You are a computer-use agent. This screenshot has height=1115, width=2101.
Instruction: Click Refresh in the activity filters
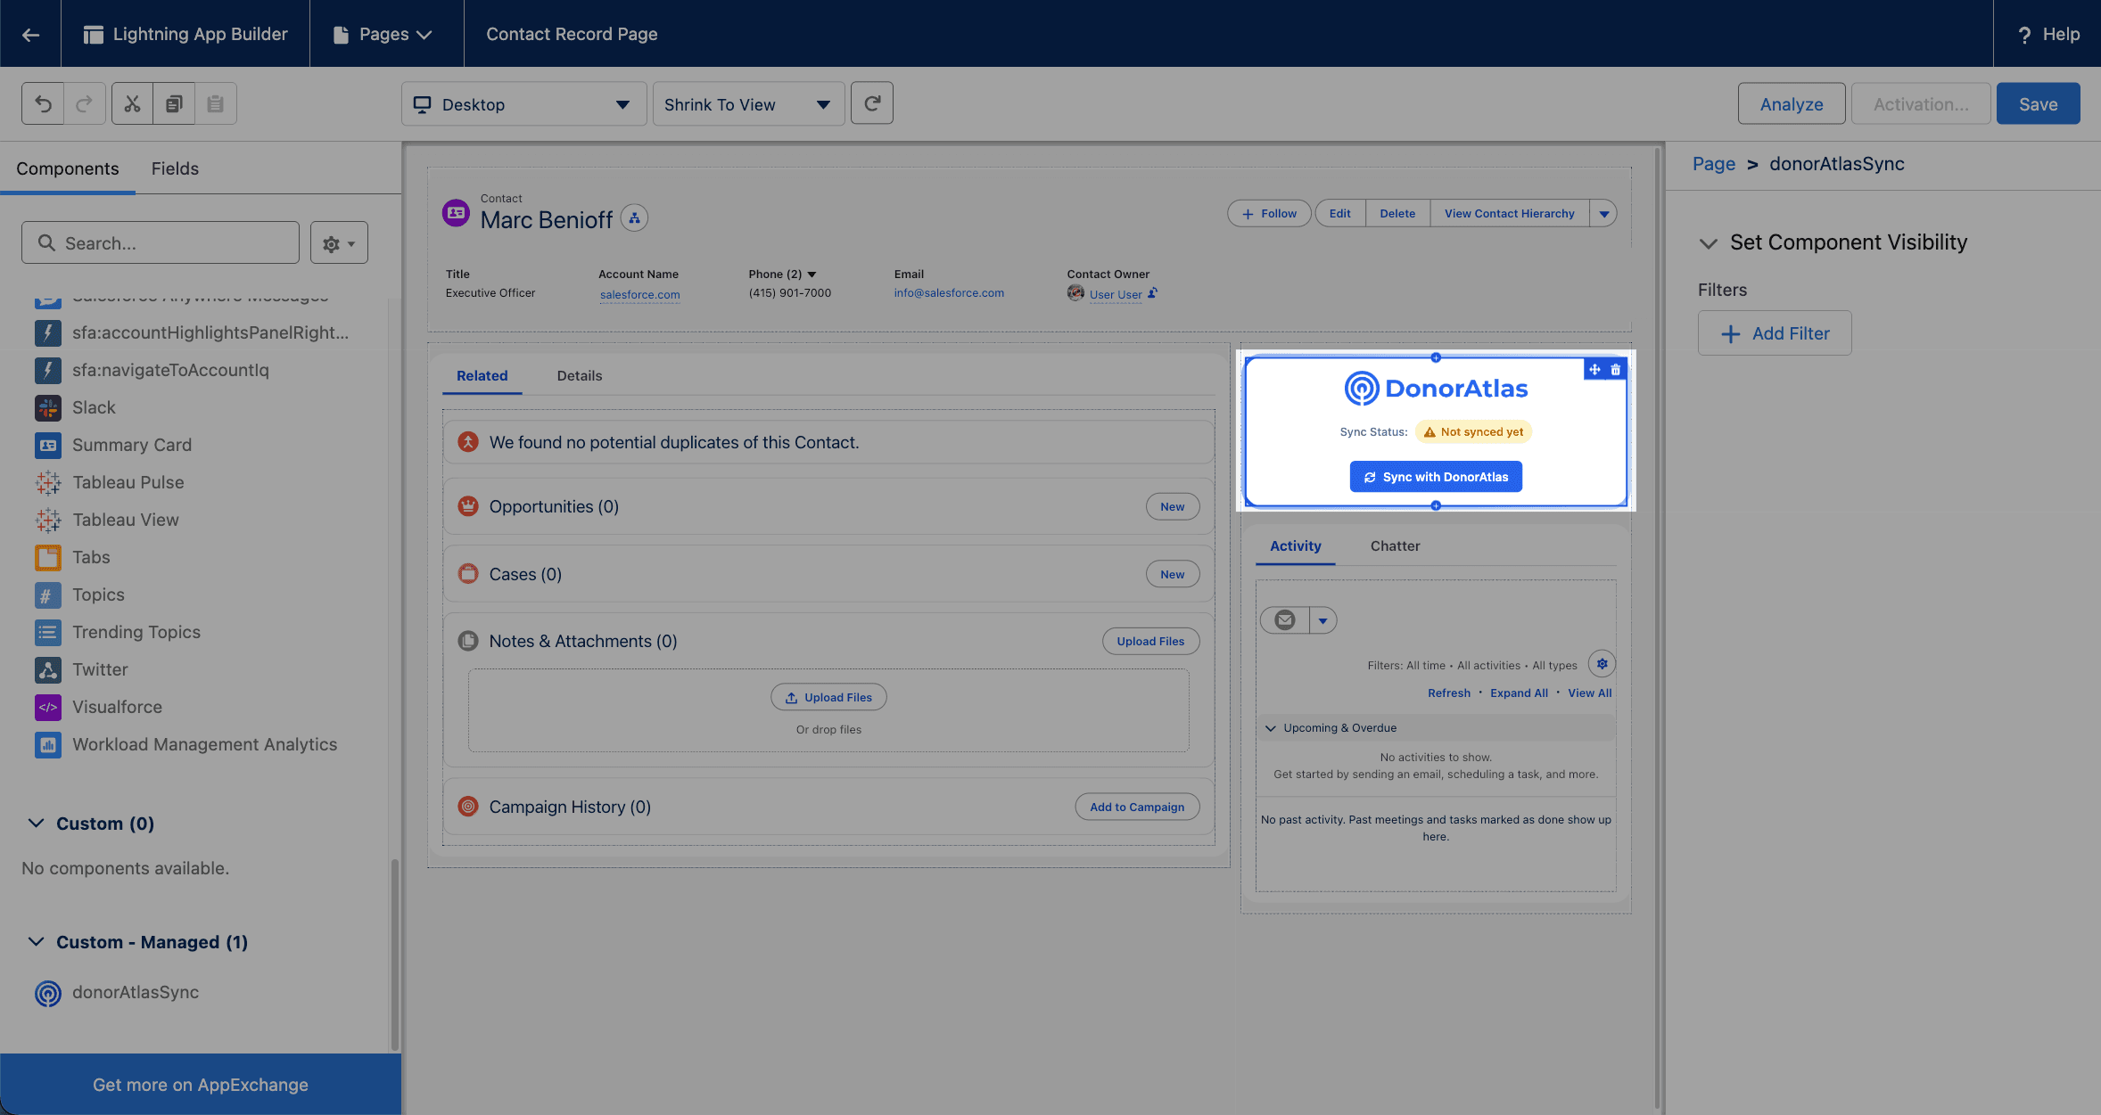(1448, 693)
